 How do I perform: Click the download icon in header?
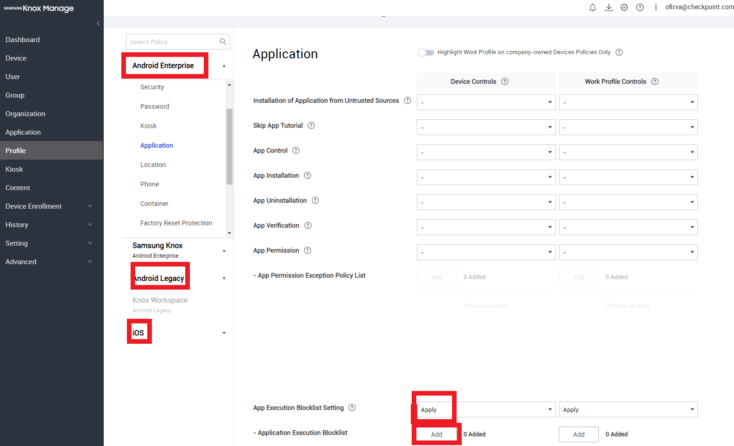pyautogui.click(x=609, y=7)
